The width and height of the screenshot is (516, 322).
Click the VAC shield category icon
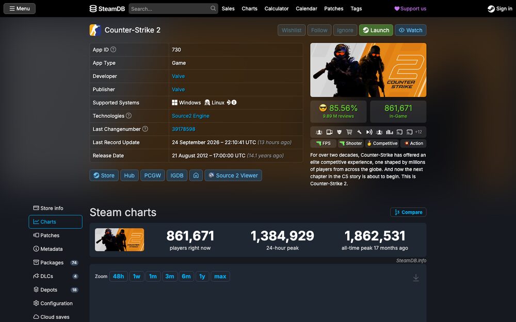tap(340, 132)
